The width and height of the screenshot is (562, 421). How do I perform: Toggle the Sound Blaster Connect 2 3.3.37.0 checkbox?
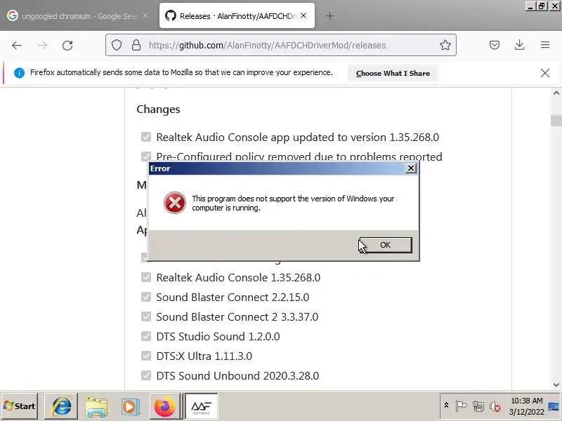(146, 317)
